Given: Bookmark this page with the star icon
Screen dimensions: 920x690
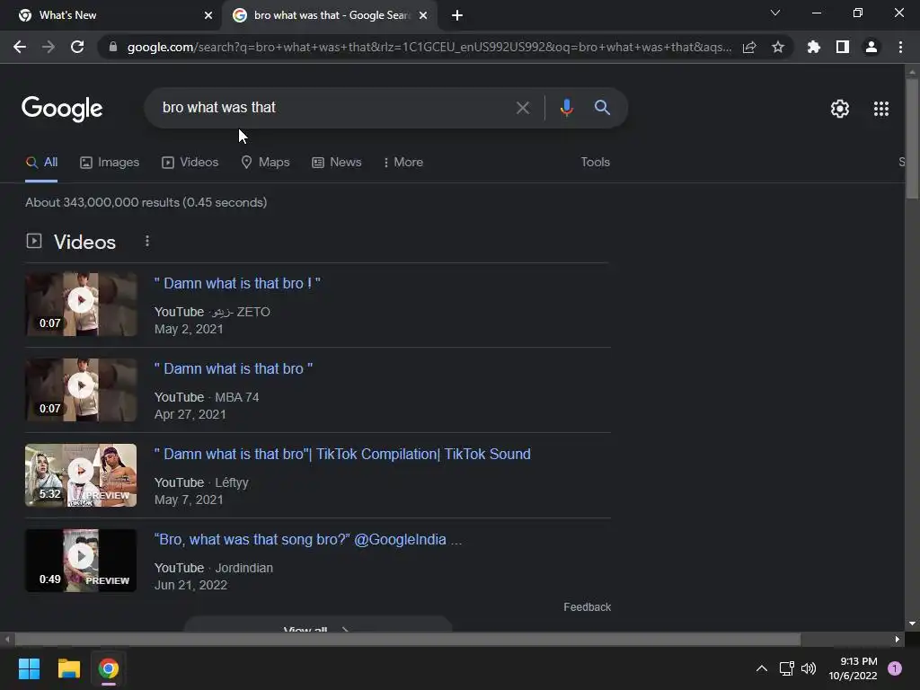Looking at the screenshot, I should tap(778, 47).
